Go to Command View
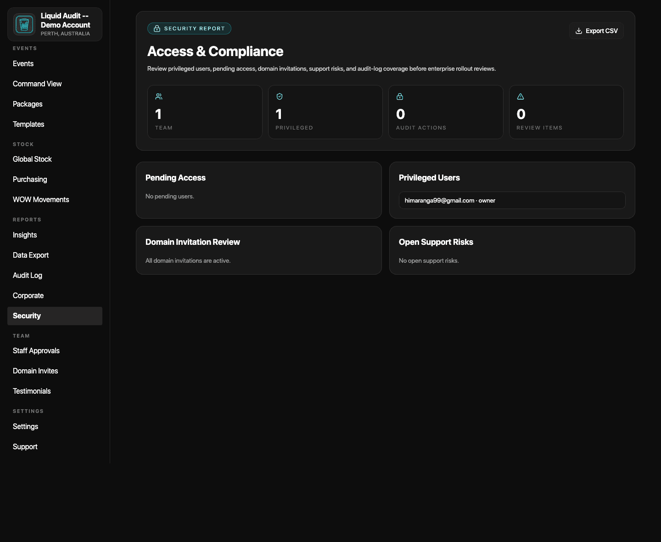This screenshot has height=542, width=661. [55, 84]
